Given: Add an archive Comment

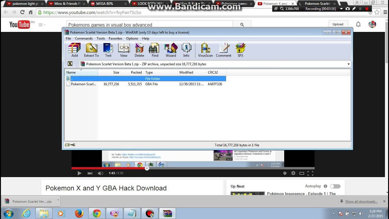Looking at the screenshot, I should [x=224, y=50].
